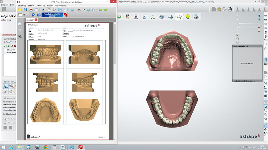The image size is (268, 150).
Task: Save the PDF with the floppy disk icon
Action: click(x=25, y=10)
